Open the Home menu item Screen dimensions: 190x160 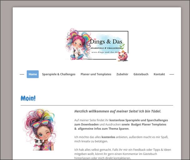click(x=33, y=74)
